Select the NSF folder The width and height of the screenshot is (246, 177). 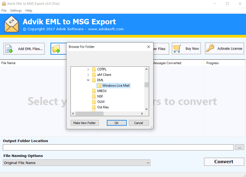(100, 96)
